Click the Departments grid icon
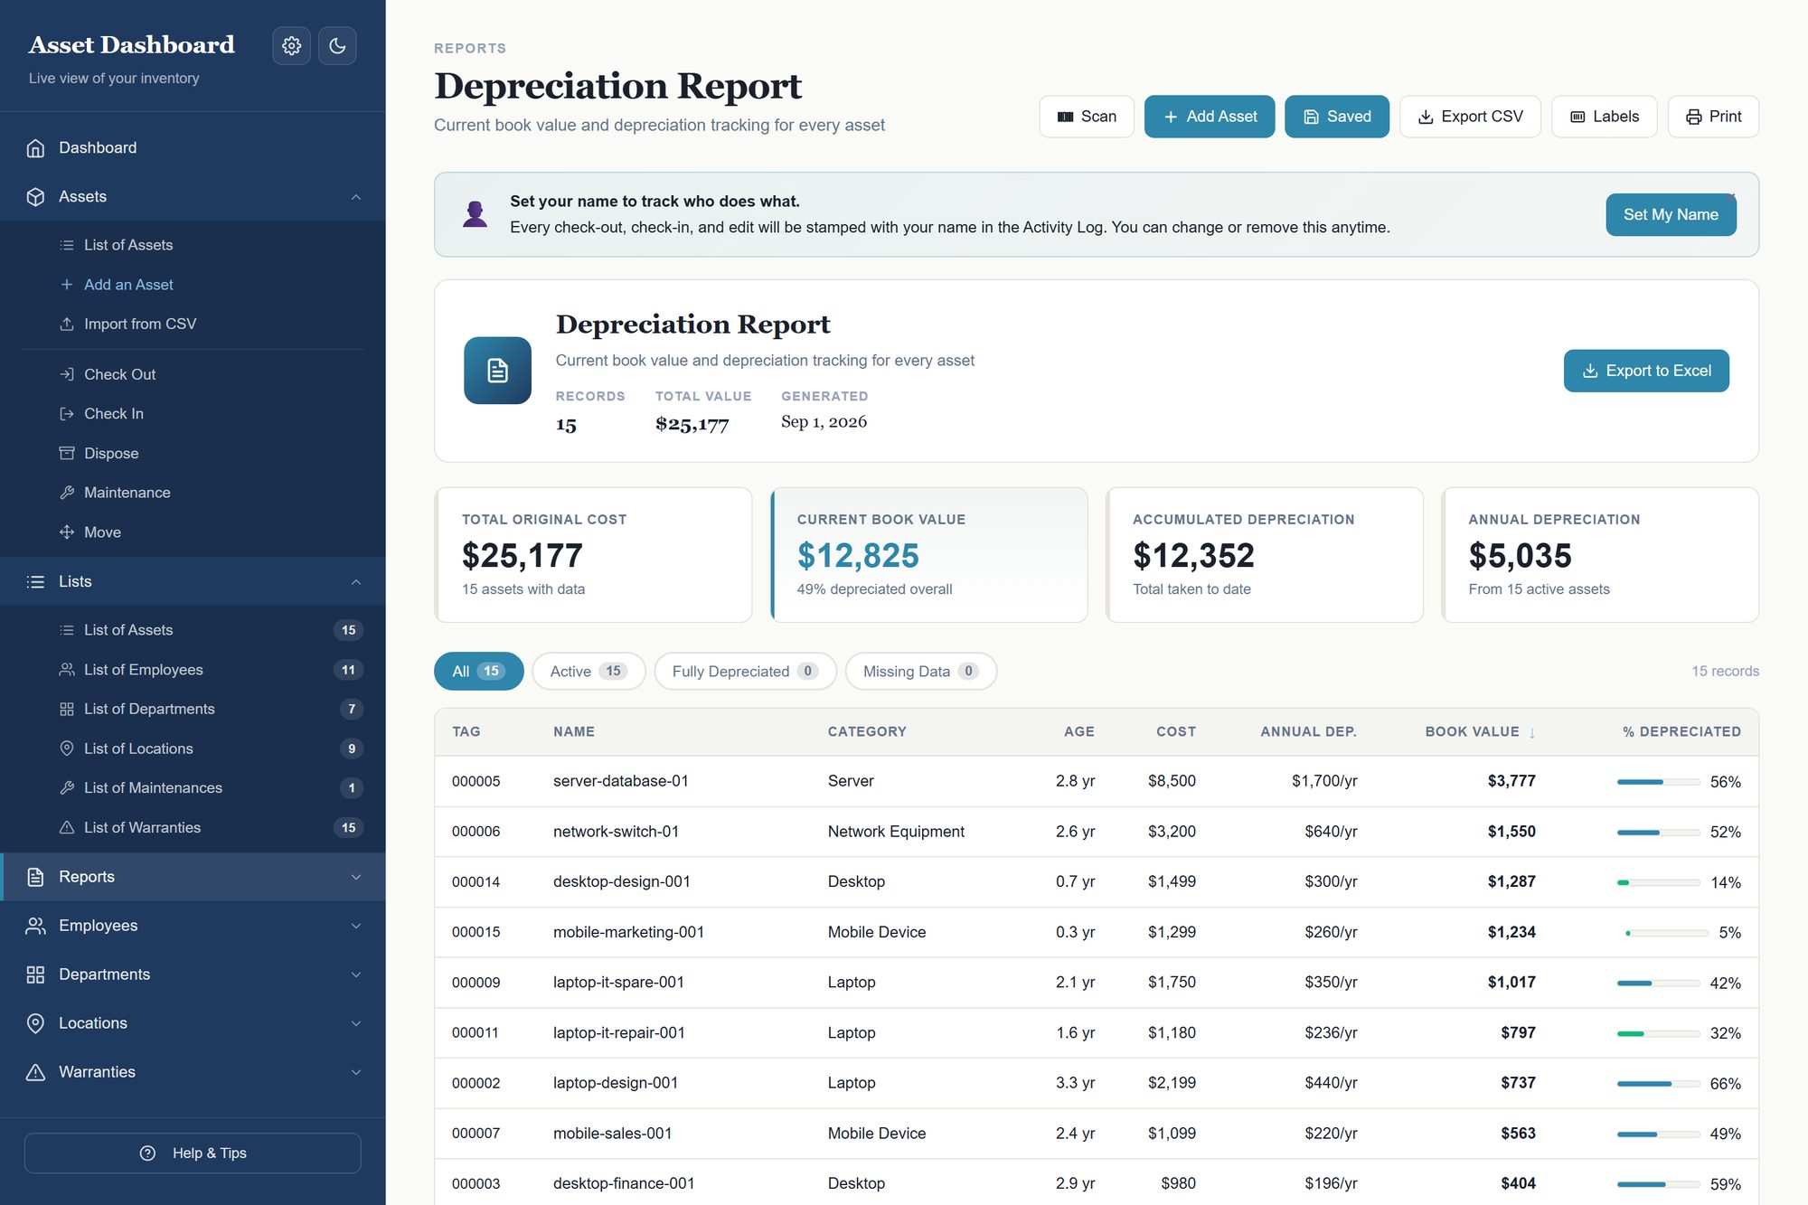This screenshot has height=1205, width=1808. click(35, 974)
